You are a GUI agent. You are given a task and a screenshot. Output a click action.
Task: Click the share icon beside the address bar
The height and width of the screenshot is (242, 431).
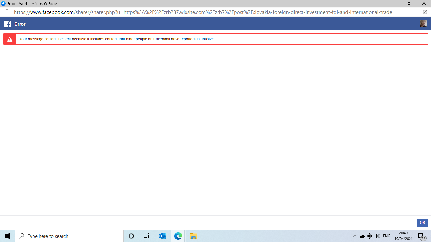coord(424,12)
